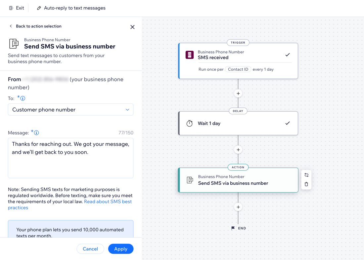
Task: Select the Wait 1 day delay card
Action: [x=238, y=123]
